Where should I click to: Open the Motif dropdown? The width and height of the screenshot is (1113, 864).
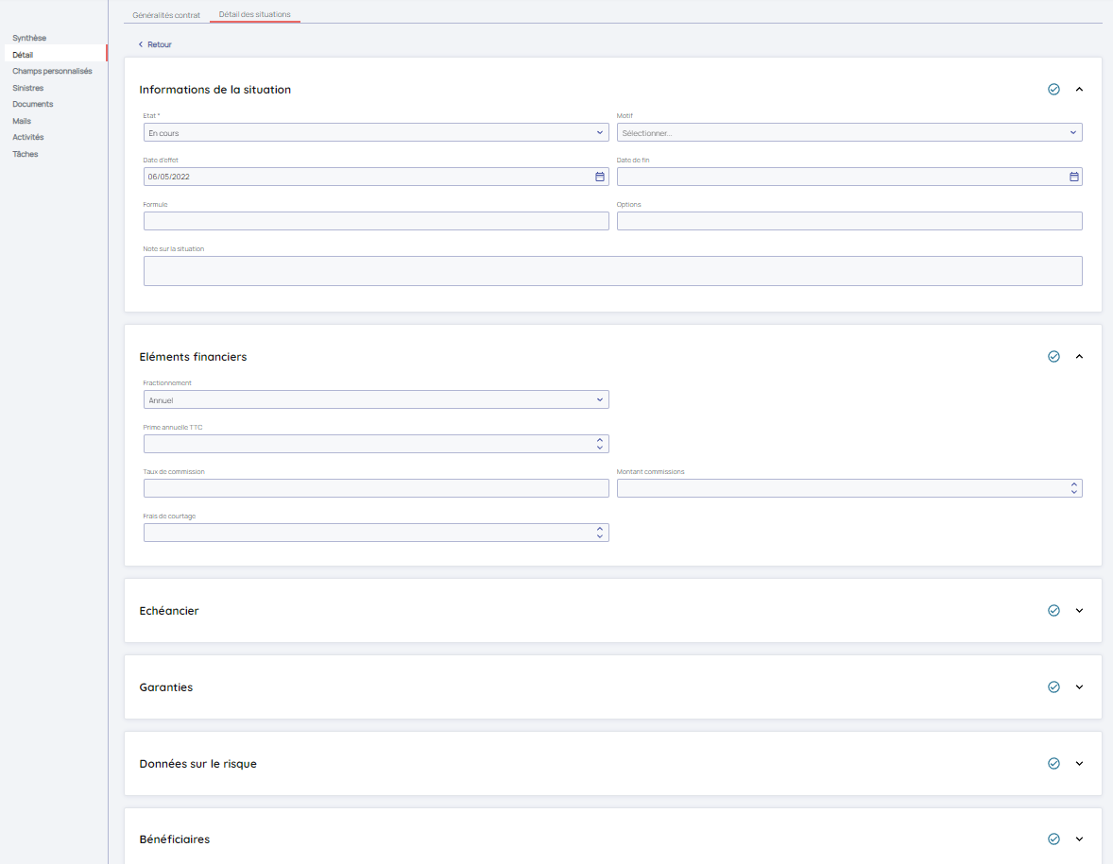[848, 133]
